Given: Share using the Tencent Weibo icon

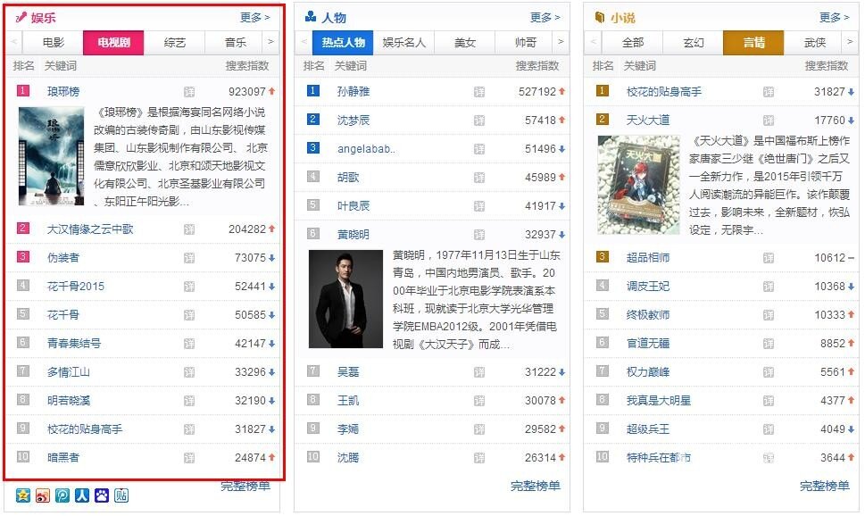Looking at the screenshot, I should click(x=62, y=495).
